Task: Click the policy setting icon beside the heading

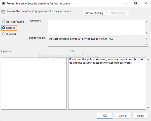Action: click(4, 11)
